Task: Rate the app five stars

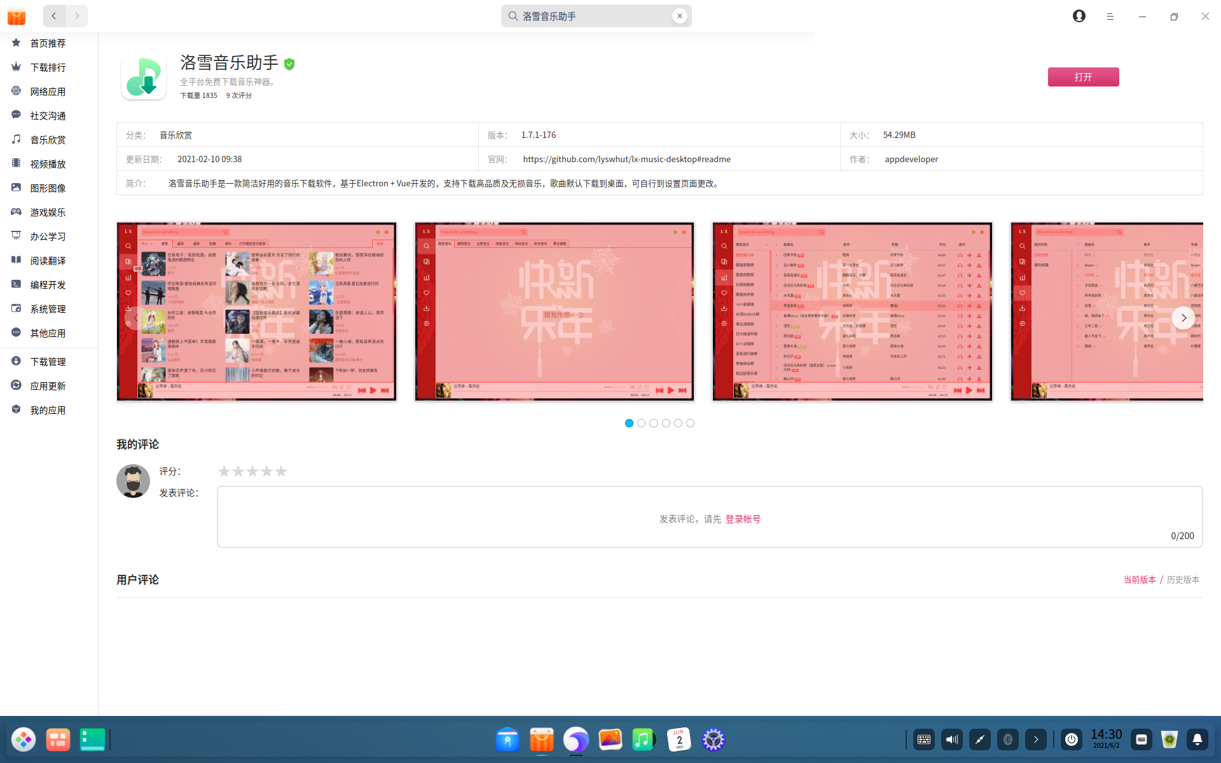Action: (281, 471)
